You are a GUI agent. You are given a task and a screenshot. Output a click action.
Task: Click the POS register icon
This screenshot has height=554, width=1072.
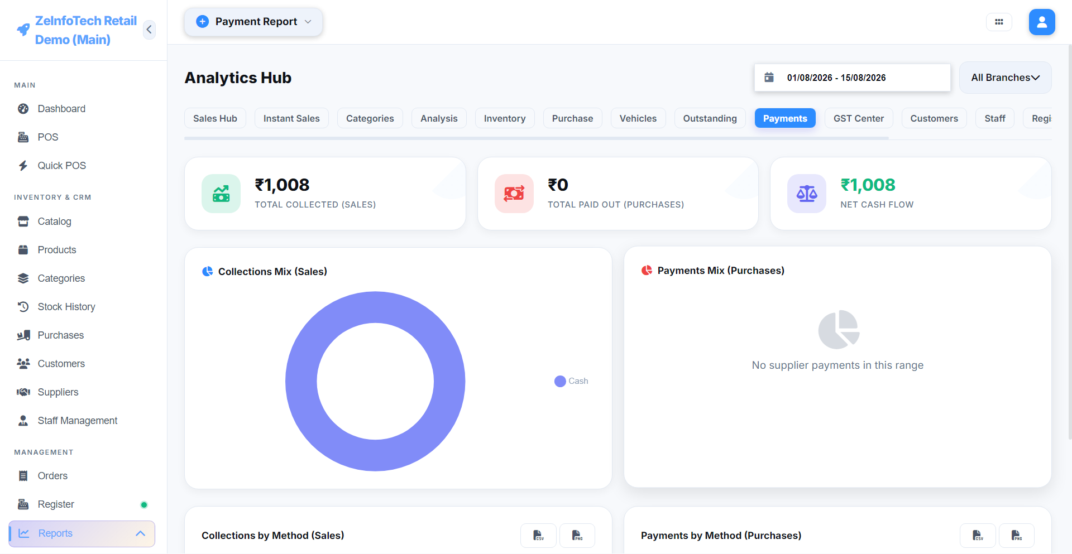click(23, 137)
